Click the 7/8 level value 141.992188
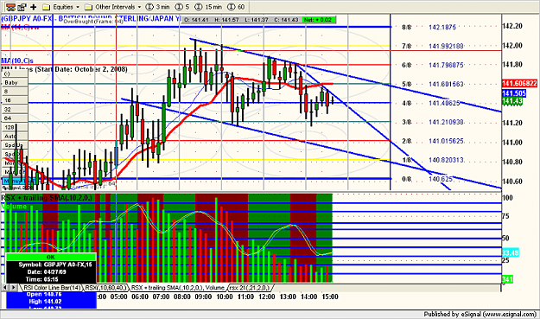The height and width of the screenshot is (319, 540). tap(446, 46)
